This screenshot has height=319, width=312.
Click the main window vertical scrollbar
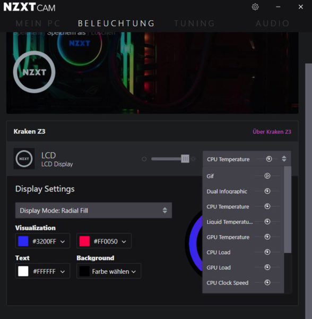click(x=308, y=191)
